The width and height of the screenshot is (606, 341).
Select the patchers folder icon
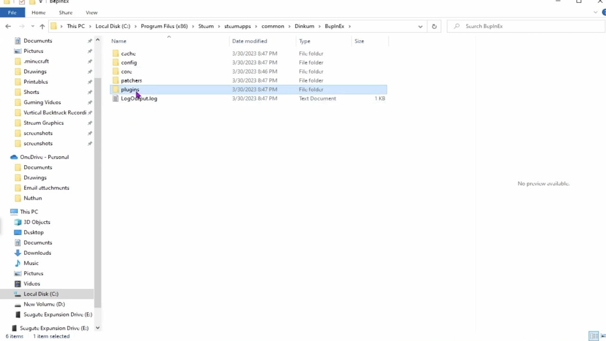pyautogui.click(x=116, y=81)
